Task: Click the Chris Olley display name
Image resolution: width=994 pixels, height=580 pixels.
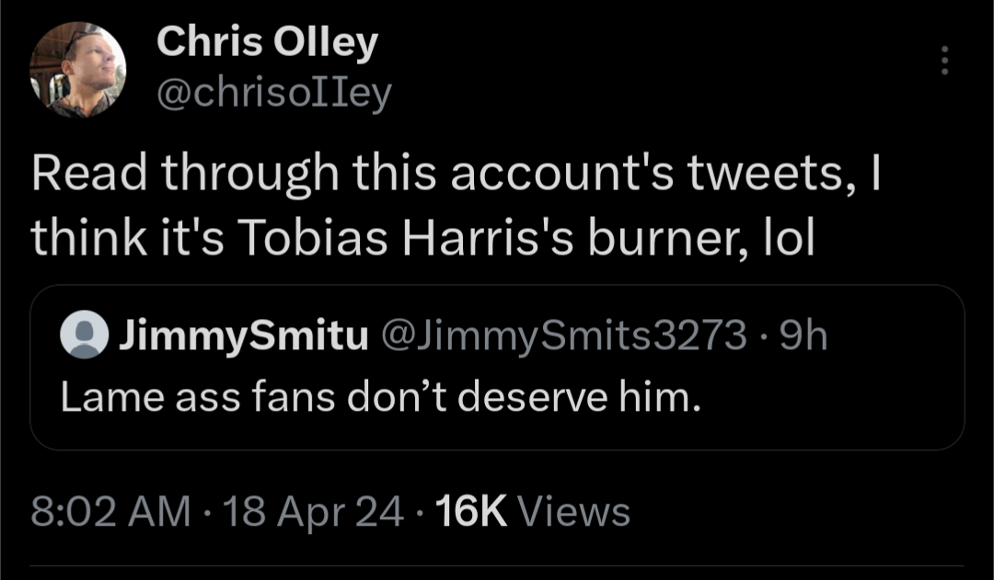Action: coord(267,43)
